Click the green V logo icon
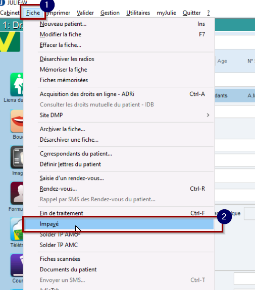The width and height of the screenshot is (255, 290). [10, 42]
